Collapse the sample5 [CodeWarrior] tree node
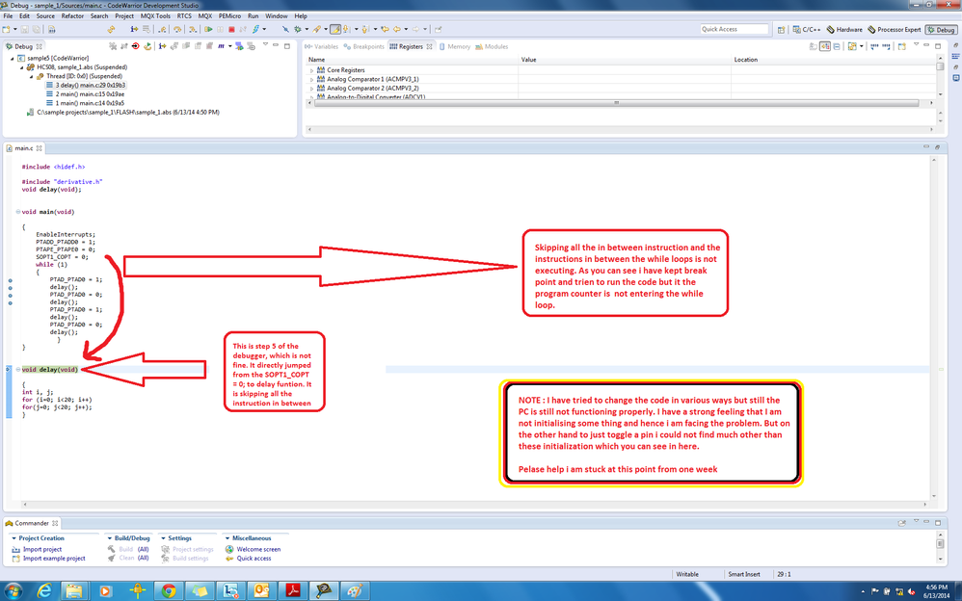The image size is (962, 601). tap(13, 58)
